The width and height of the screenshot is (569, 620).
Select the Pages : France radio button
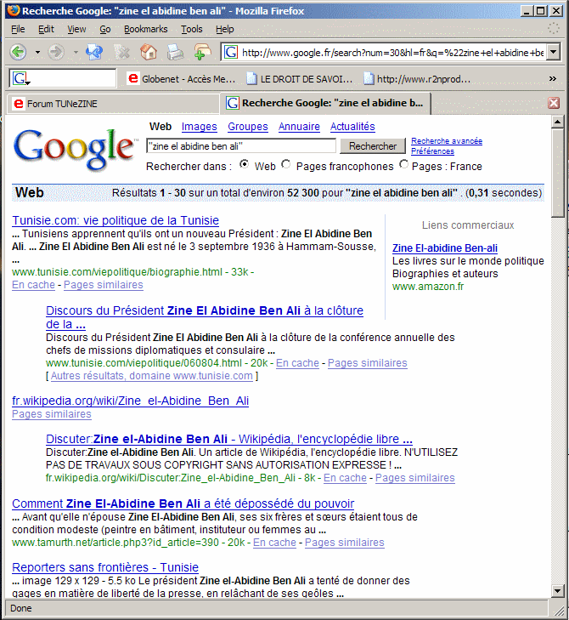pos(403,164)
